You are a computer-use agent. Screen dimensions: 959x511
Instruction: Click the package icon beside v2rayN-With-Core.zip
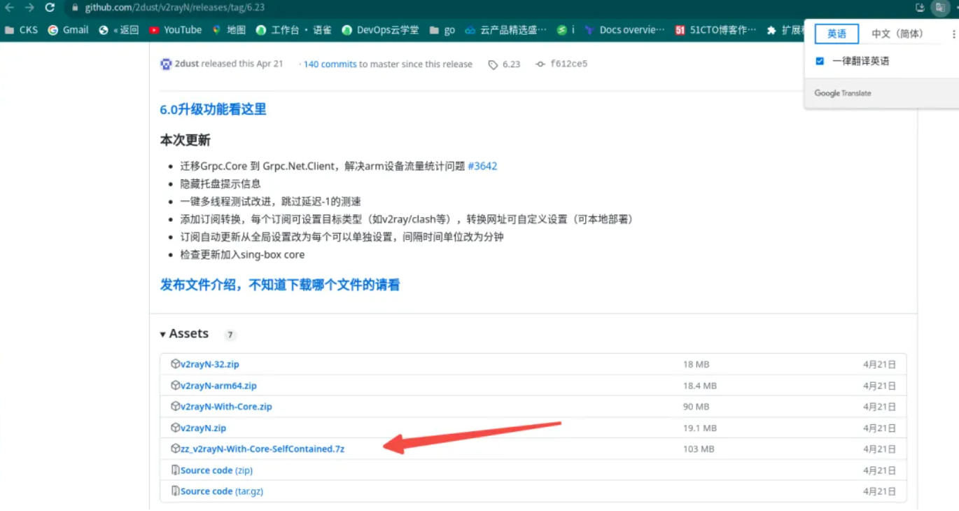tap(175, 406)
